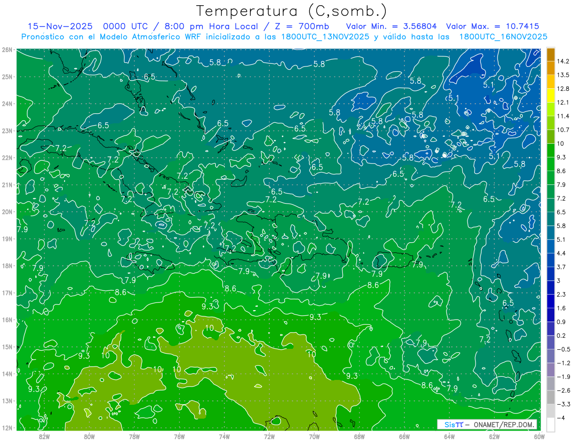Click the orange top segment of the color bar

click(x=551, y=54)
